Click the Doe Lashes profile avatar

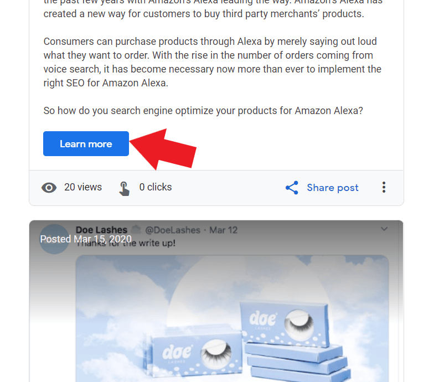[54, 239]
